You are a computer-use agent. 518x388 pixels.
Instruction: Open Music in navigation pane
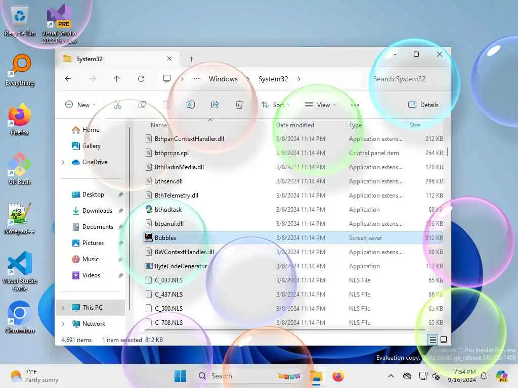(85, 259)
